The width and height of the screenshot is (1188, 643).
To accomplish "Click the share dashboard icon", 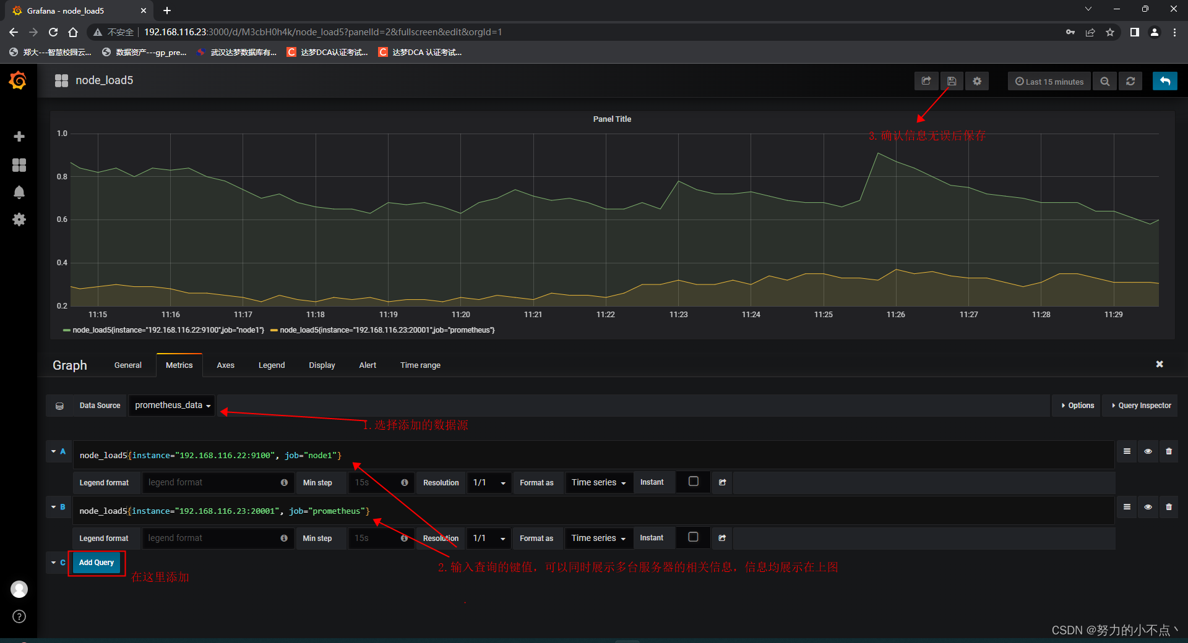I will (926, 81).
